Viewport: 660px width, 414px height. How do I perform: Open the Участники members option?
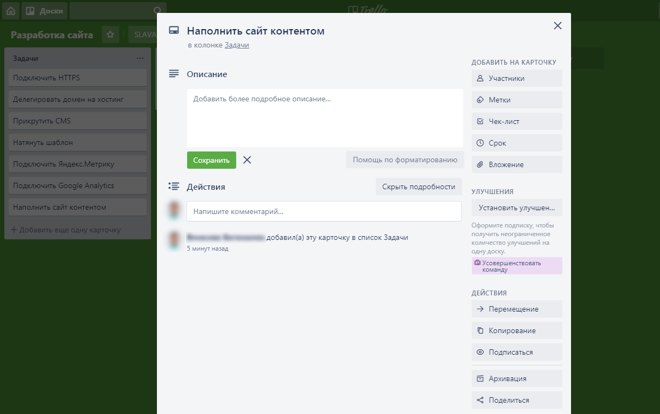pyautogui.click(x=517, y=78)
